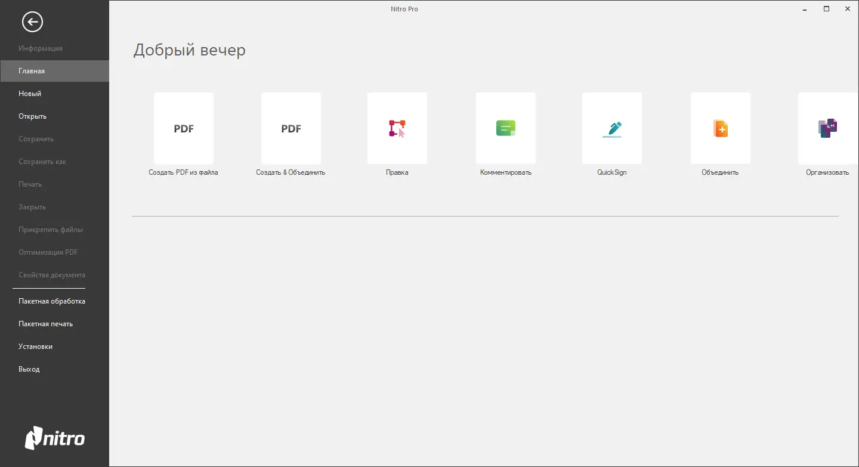Image resolution: width=859 pixels, height=467 pixels.
Task: Choose the Объединить combine files tile
Action: (721, 128)
